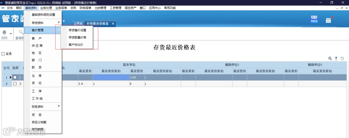Click the 最近售价 header under 基本单位

click(137, 71)
